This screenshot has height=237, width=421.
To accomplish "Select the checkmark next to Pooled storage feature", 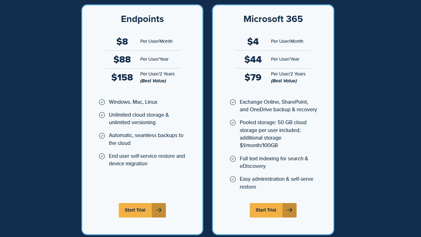I will 233,122.
